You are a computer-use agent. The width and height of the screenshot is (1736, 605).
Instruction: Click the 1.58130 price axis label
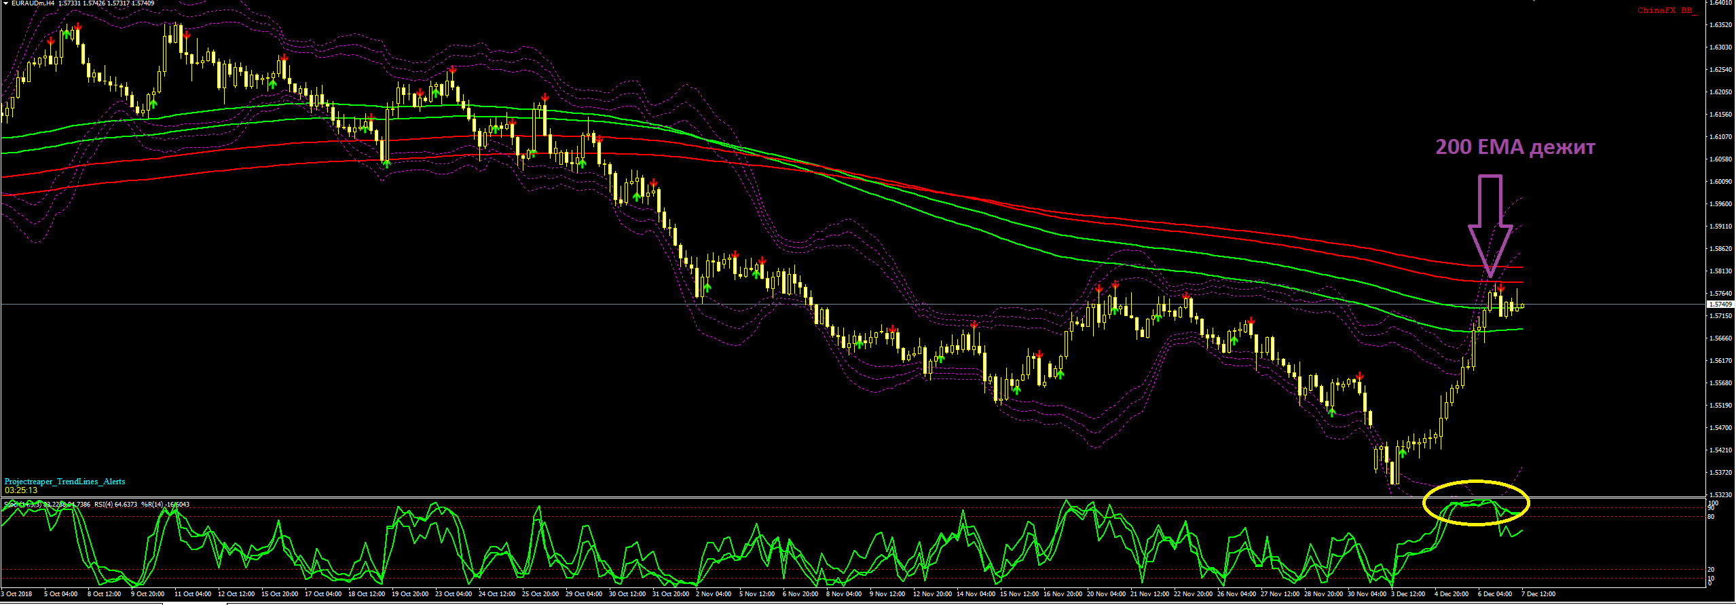tap(1720, 271)
